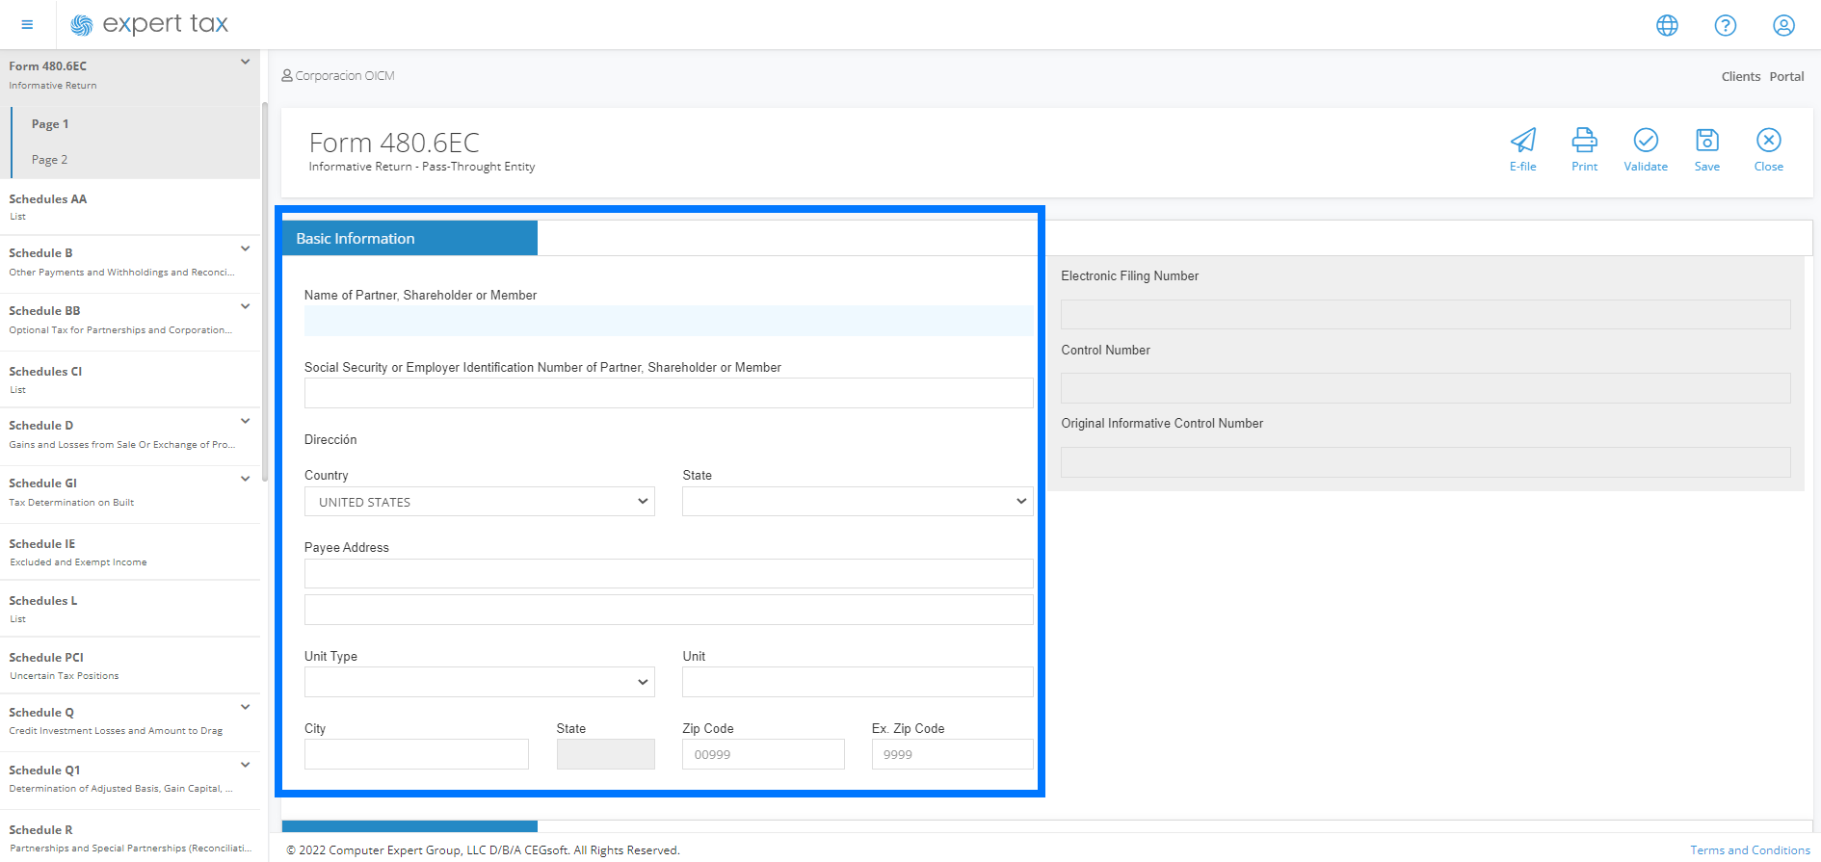Open the Terms and Conditions link

[1750, 850]
